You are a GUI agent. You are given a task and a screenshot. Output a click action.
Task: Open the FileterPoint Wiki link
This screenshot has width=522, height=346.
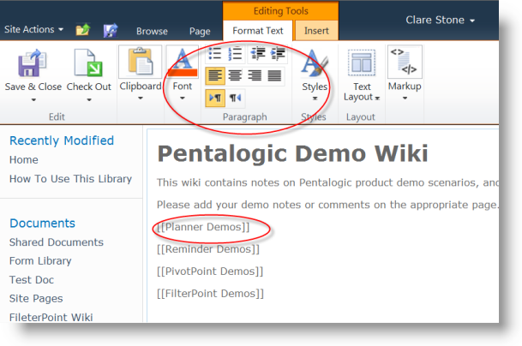(51, 317)
